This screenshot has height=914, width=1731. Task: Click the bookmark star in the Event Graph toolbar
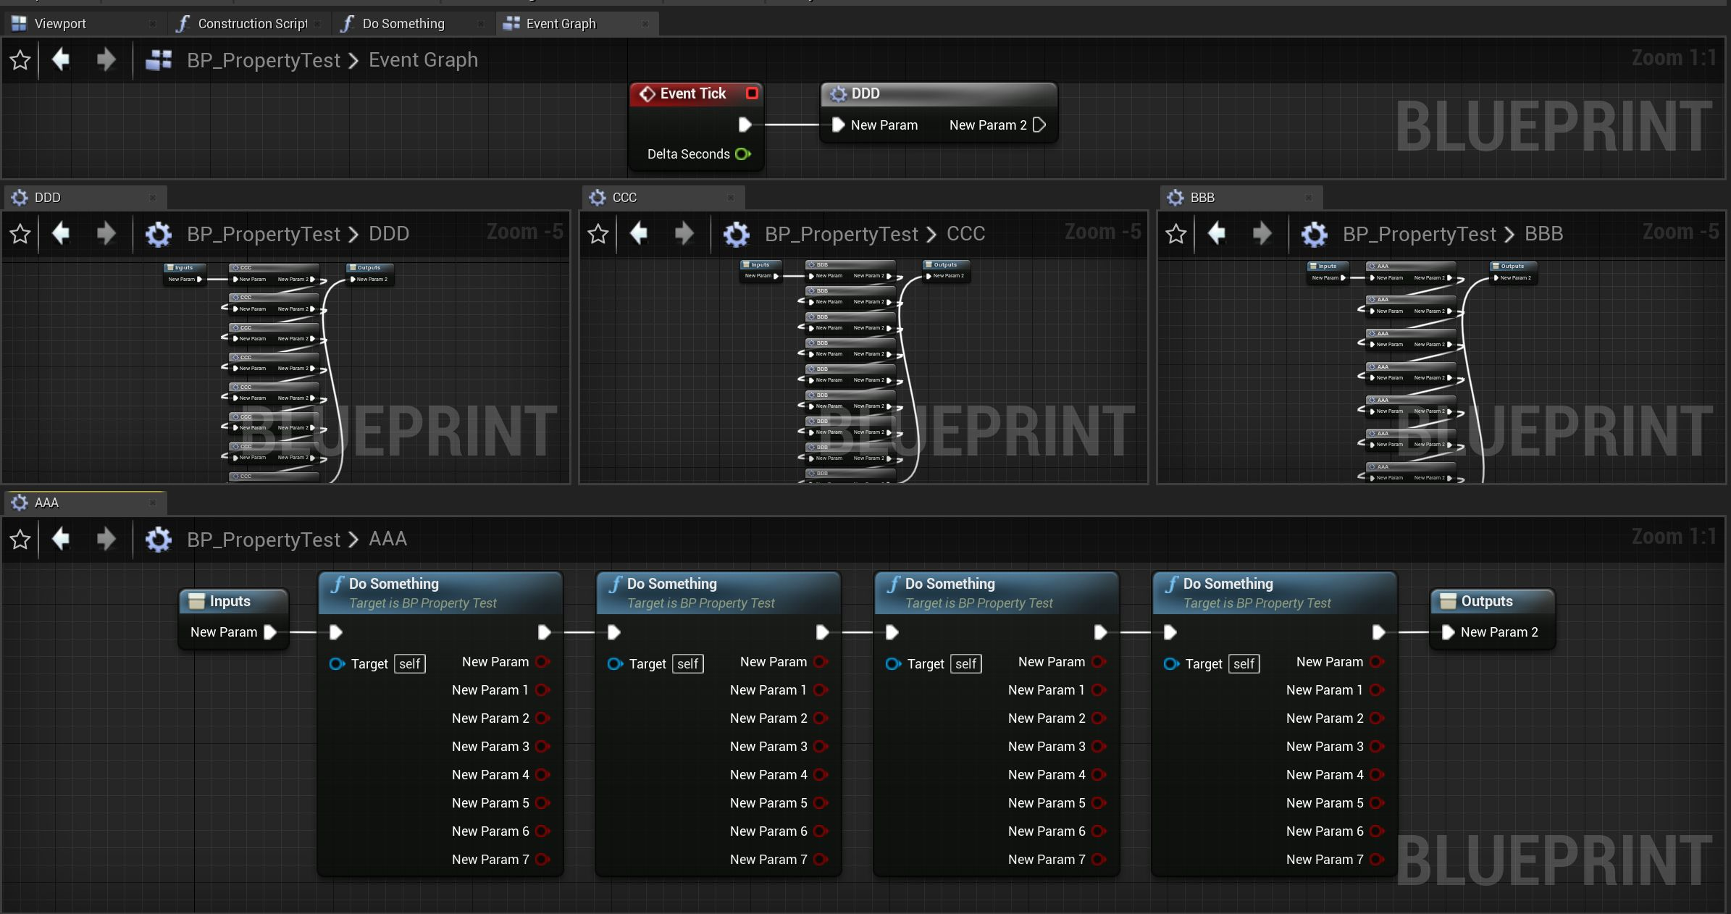coord(20,59)
